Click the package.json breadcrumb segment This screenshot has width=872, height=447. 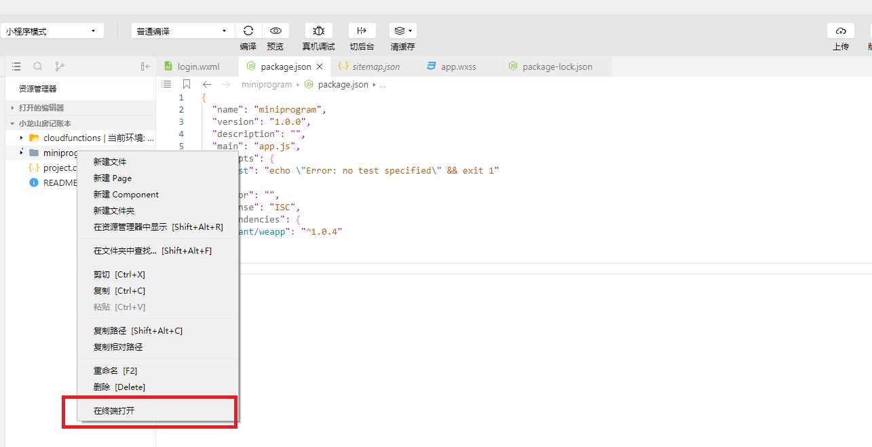(343, 85)
